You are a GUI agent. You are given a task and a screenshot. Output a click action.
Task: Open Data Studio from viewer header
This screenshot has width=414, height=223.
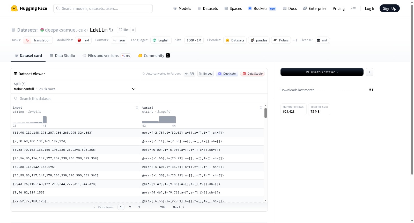pyautogui.click(x=253, y=74)
